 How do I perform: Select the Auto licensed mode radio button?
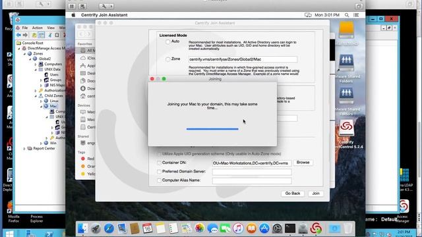168,42
